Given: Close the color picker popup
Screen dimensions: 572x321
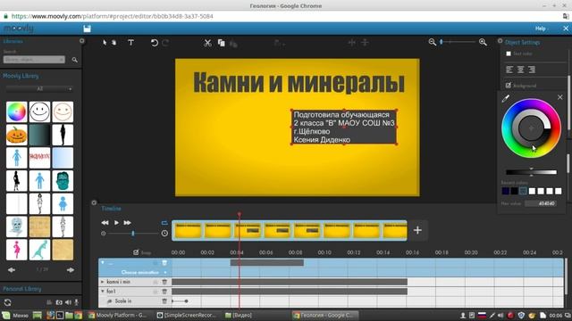Looking at the screenshot, I should [560, 97].
